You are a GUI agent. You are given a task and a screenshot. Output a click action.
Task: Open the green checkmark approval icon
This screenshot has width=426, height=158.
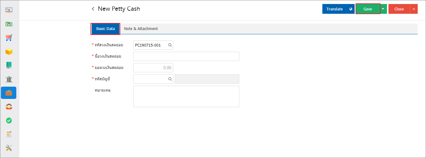coord(9,121)
